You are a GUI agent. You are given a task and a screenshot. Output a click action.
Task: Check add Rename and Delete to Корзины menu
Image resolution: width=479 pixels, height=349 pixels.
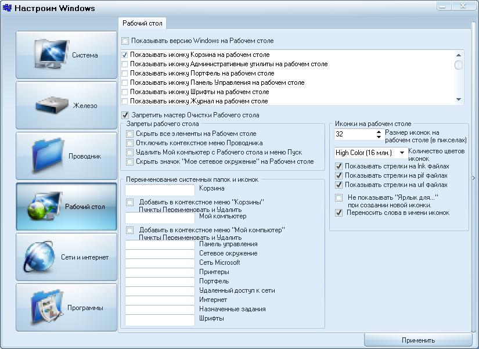(x=130, y=202)
